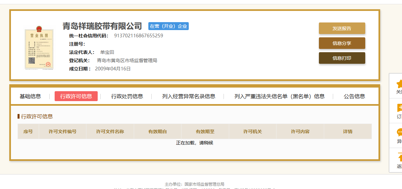
Task: Click the 许可文件编号 column header
Action: pyautogui.click(x=63, y=132)
